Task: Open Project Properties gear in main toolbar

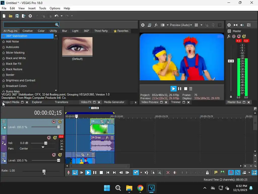Action: coord(30,16)
